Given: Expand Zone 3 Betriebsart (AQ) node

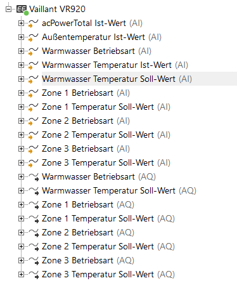Looking at the screenshot, I should click(21, 260).
